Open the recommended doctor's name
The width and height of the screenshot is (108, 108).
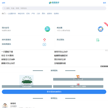point(13,103)
